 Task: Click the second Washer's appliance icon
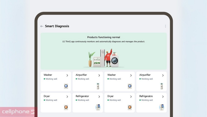click(130, 86)
